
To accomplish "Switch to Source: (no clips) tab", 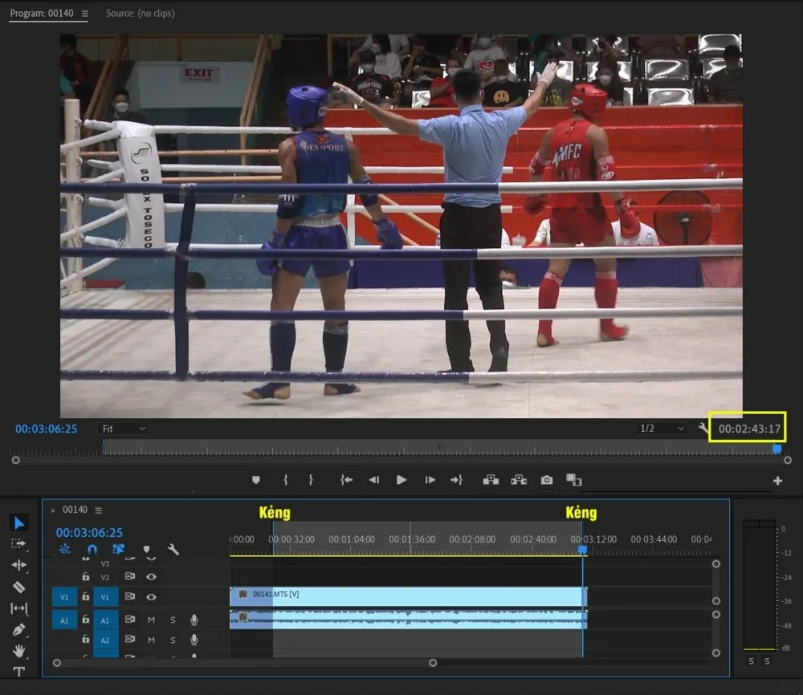I will [x=141, y=14].
